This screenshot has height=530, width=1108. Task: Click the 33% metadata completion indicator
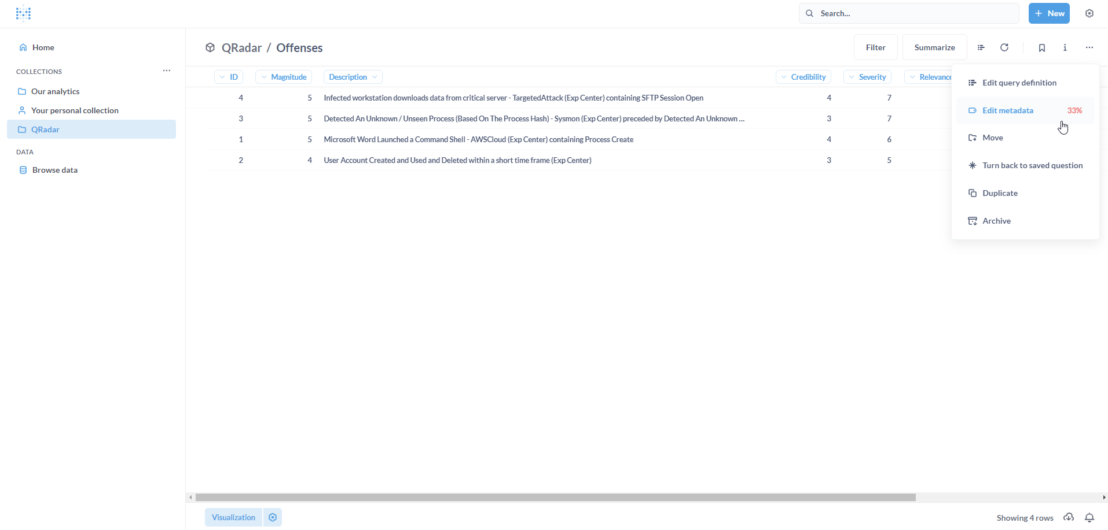(x=1074, y=110)
